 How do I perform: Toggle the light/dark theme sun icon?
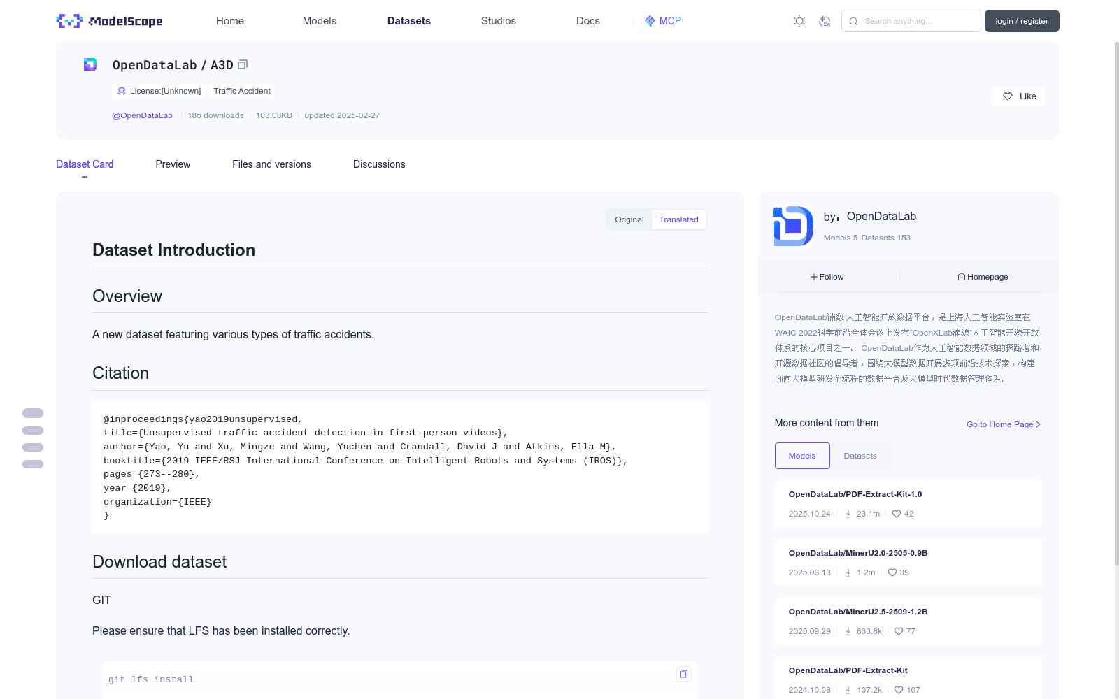pos(799,21)
